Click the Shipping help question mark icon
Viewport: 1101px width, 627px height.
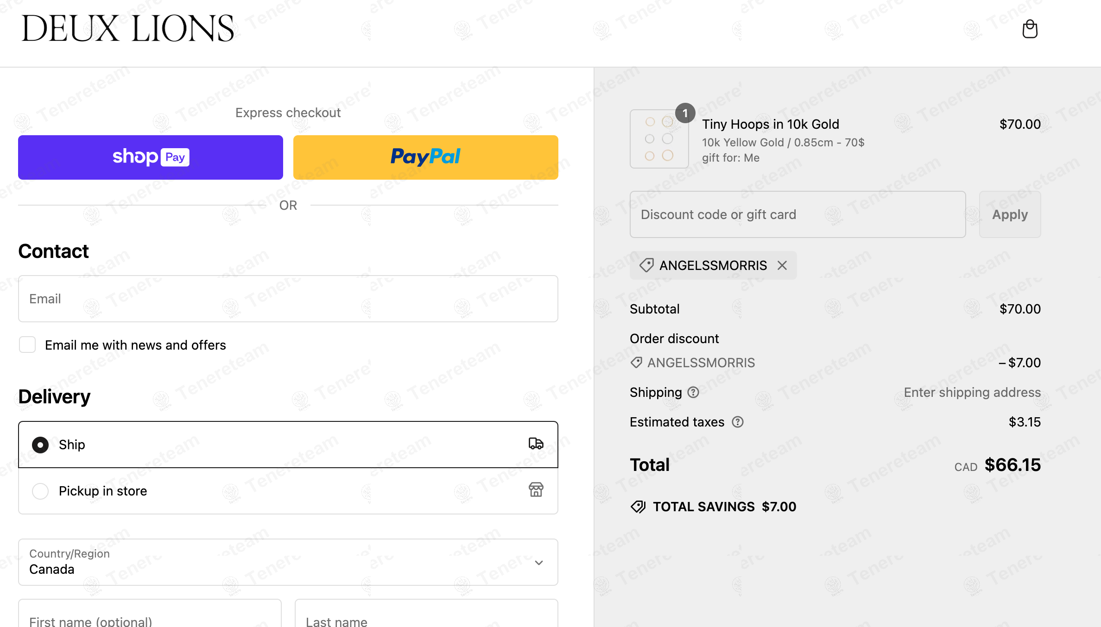pyautogui.click(x=693, y=393)
